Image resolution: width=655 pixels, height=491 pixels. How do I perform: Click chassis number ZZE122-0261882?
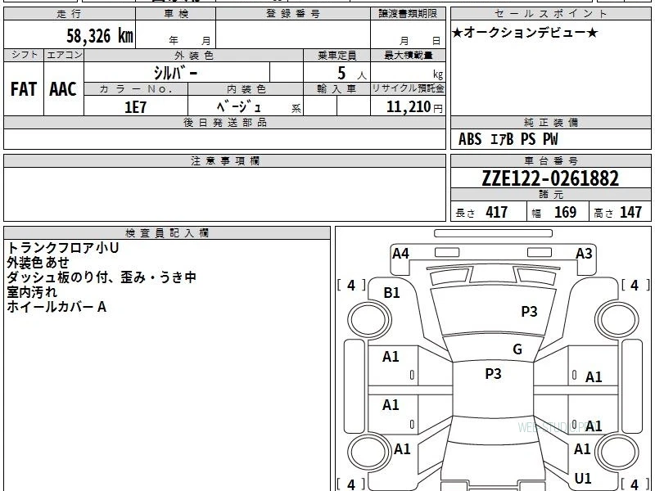pos(550,178)
